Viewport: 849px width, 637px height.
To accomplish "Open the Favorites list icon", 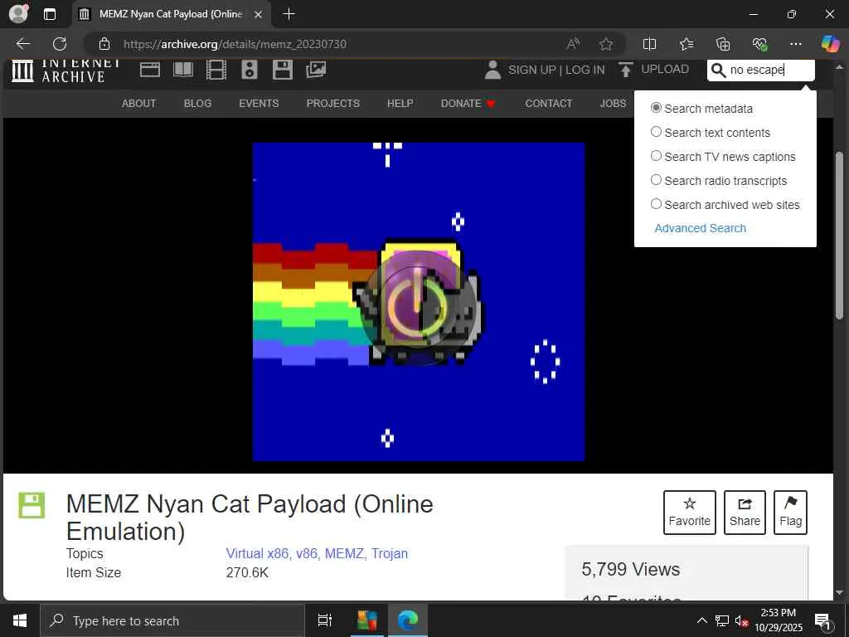I will [x=686, y=44].
